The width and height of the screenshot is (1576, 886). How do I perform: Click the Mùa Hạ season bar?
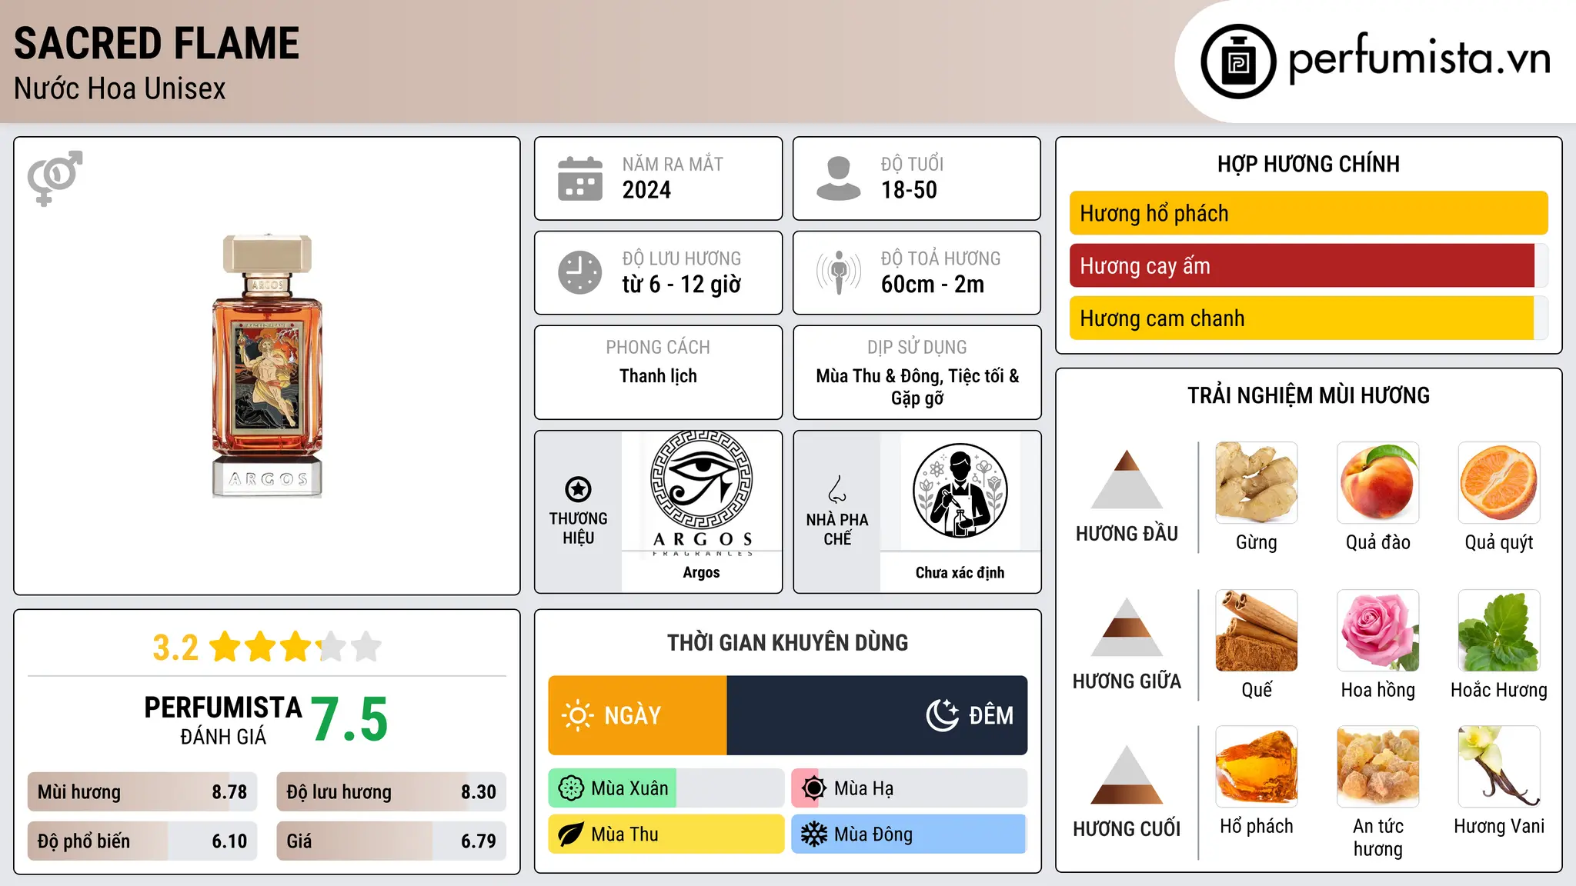pos(910,788)
